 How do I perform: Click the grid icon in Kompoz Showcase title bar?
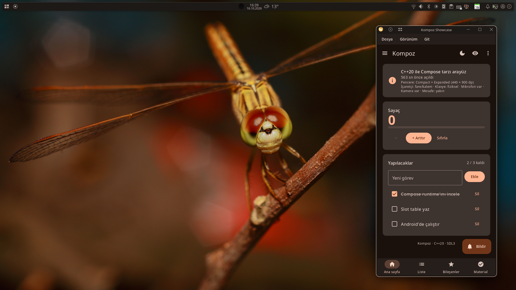[x=400, y=30]
